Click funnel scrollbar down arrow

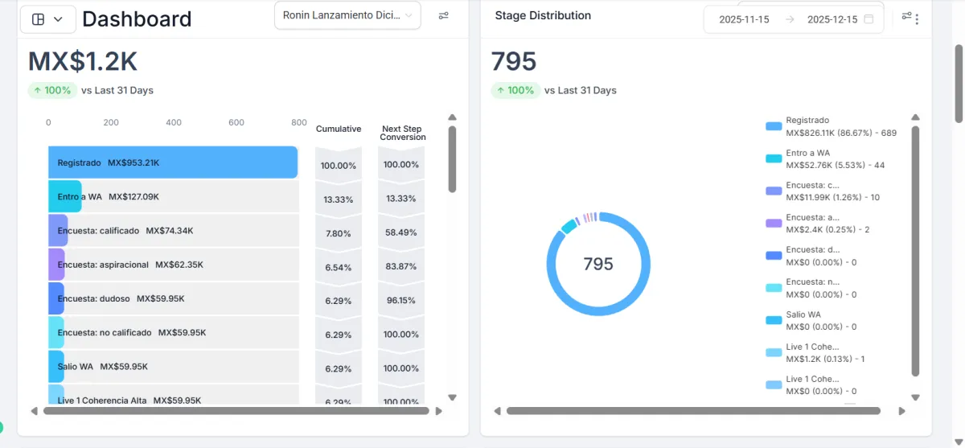[452, 397]
